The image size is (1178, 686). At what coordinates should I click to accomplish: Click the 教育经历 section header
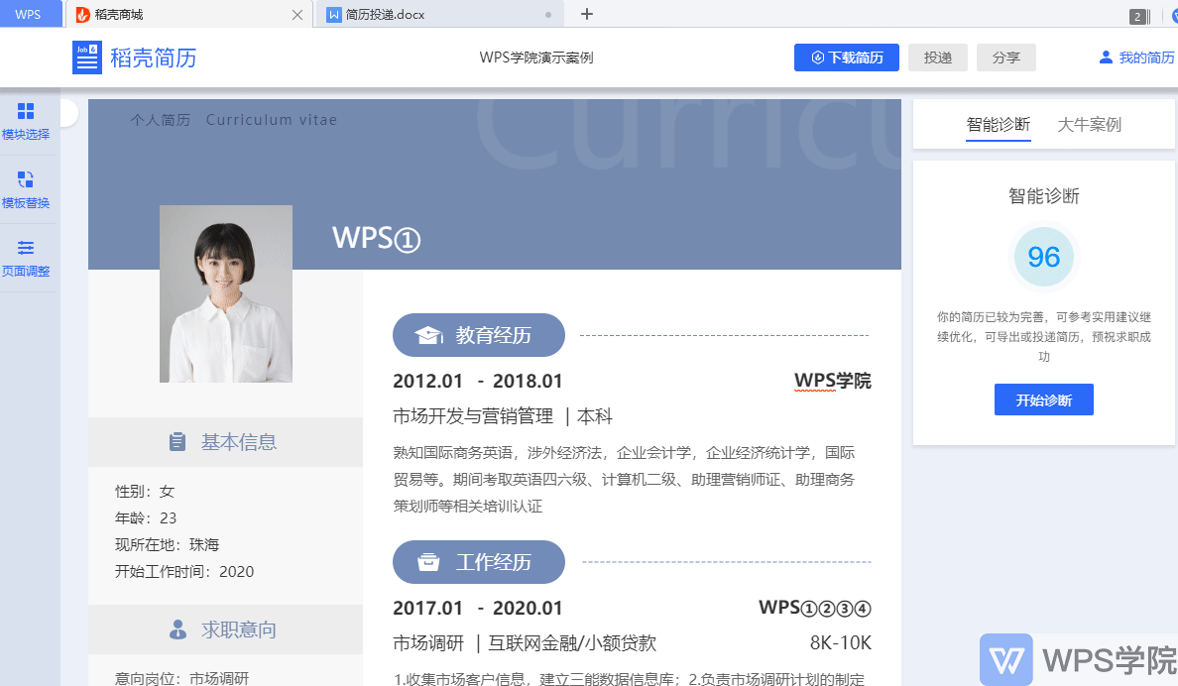479,335
